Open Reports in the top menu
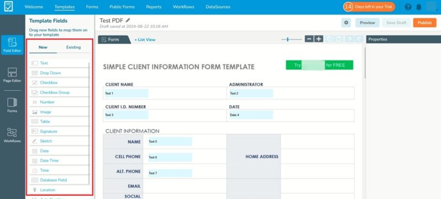 [154, 7]
